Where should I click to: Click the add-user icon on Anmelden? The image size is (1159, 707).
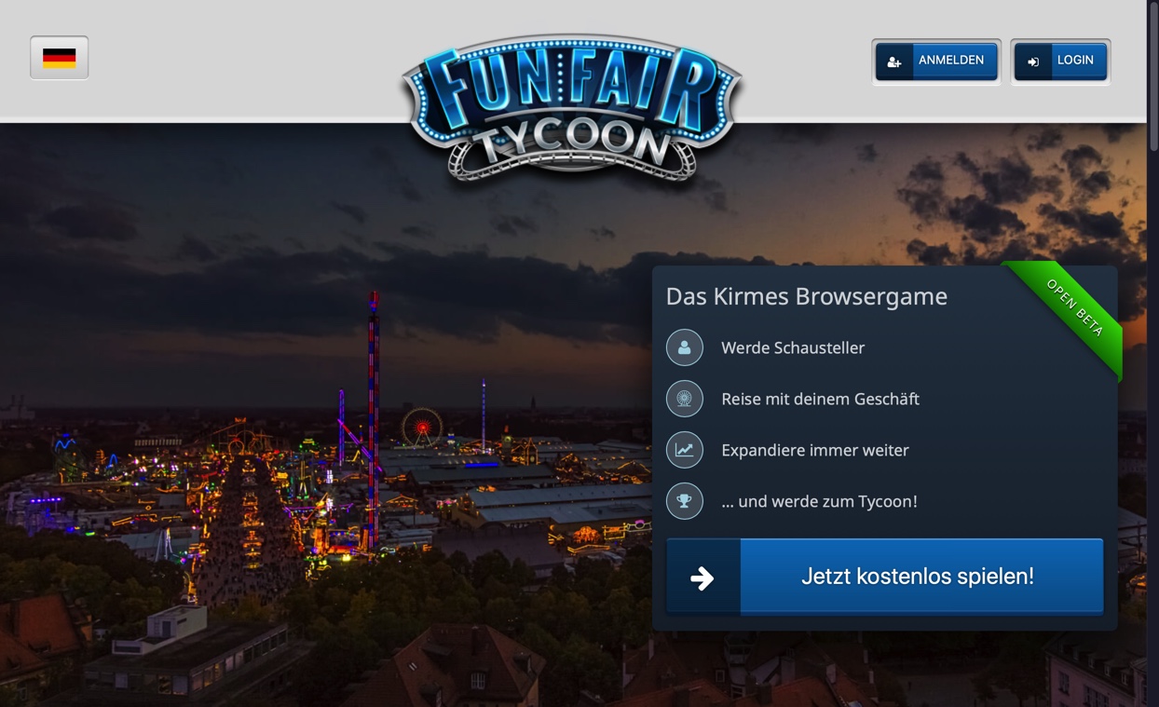coord(894,61)
